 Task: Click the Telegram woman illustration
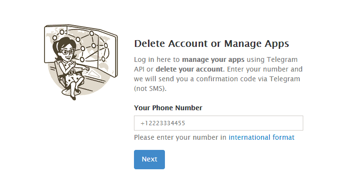point(81,62)
